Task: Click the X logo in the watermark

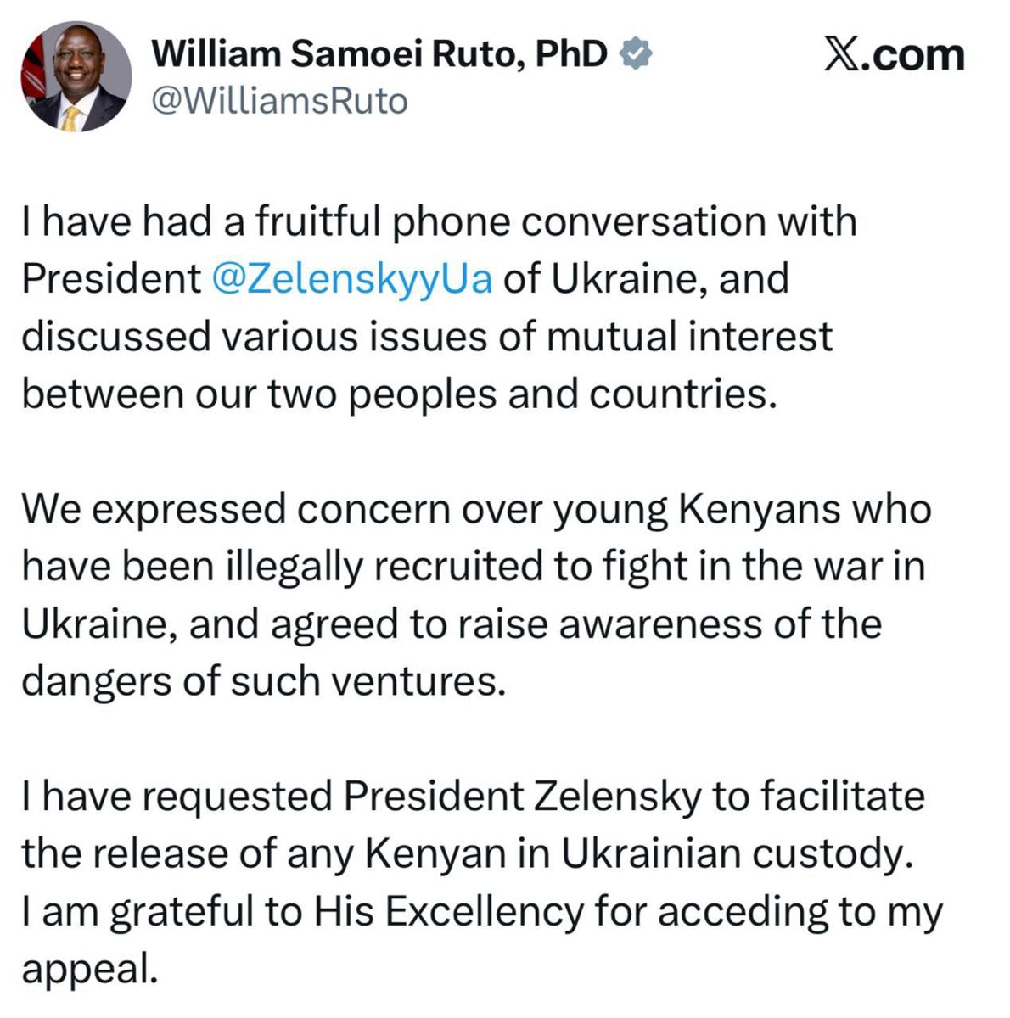Action: tap(841, 56)
